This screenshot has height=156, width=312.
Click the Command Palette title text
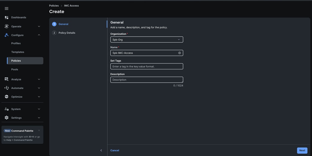(22, 131)
